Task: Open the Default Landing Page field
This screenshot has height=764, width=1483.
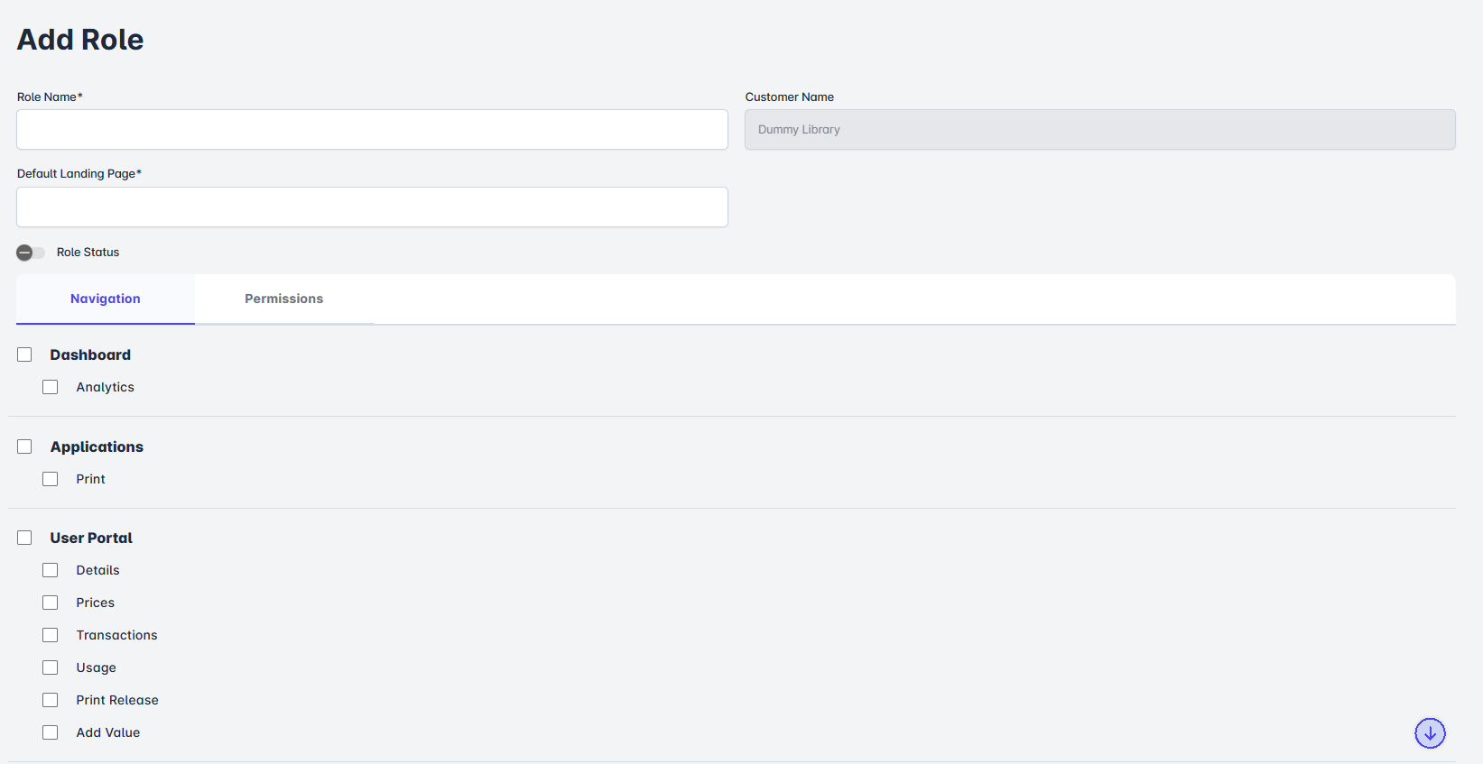Action: [372, 207]
